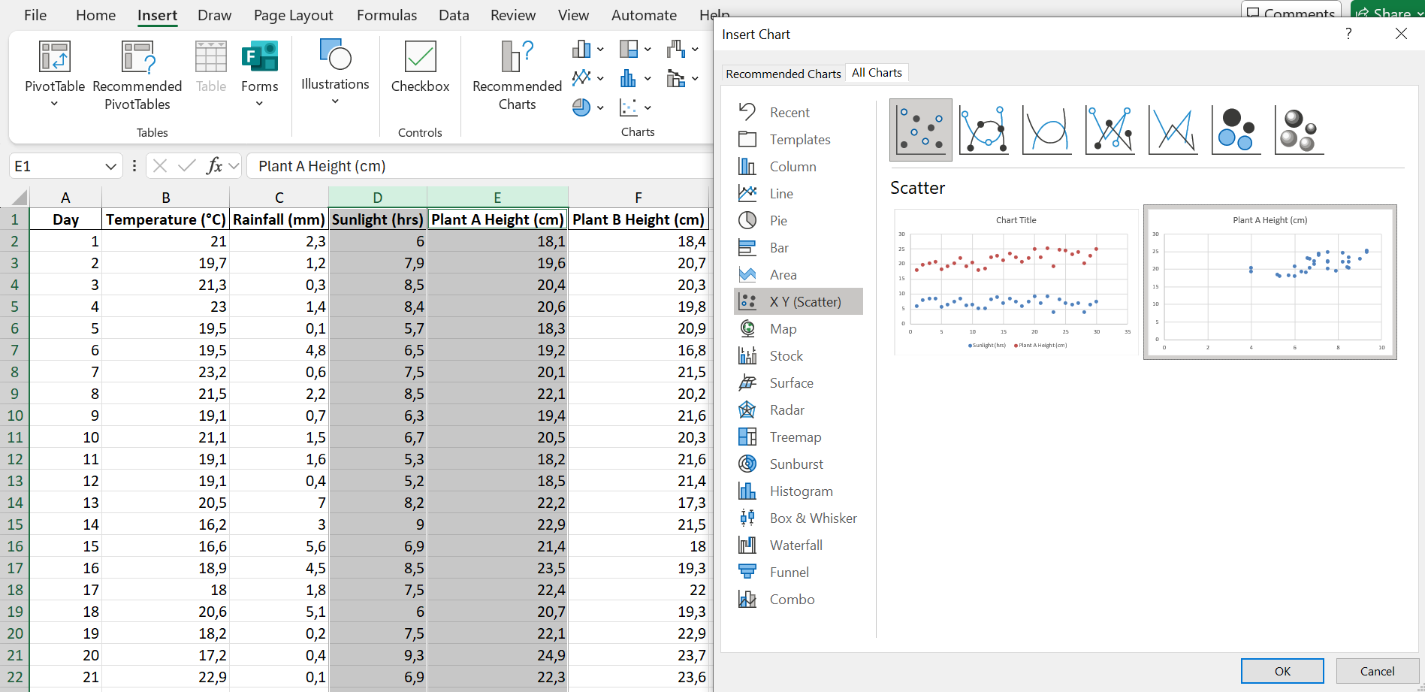
Task: Switch to the Recommended Charts tab
Action: pos(783,74)
